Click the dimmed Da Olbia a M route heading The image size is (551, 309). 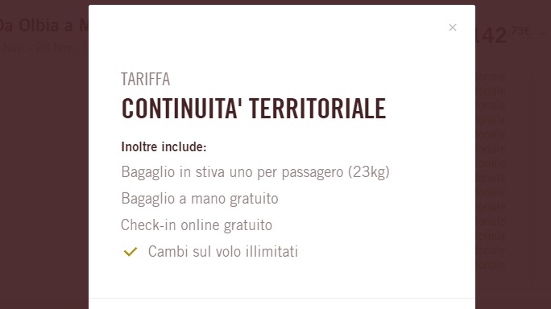click(x=44, y=25)
